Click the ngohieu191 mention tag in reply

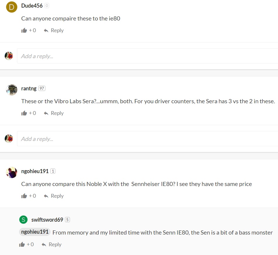pos(35,232)
